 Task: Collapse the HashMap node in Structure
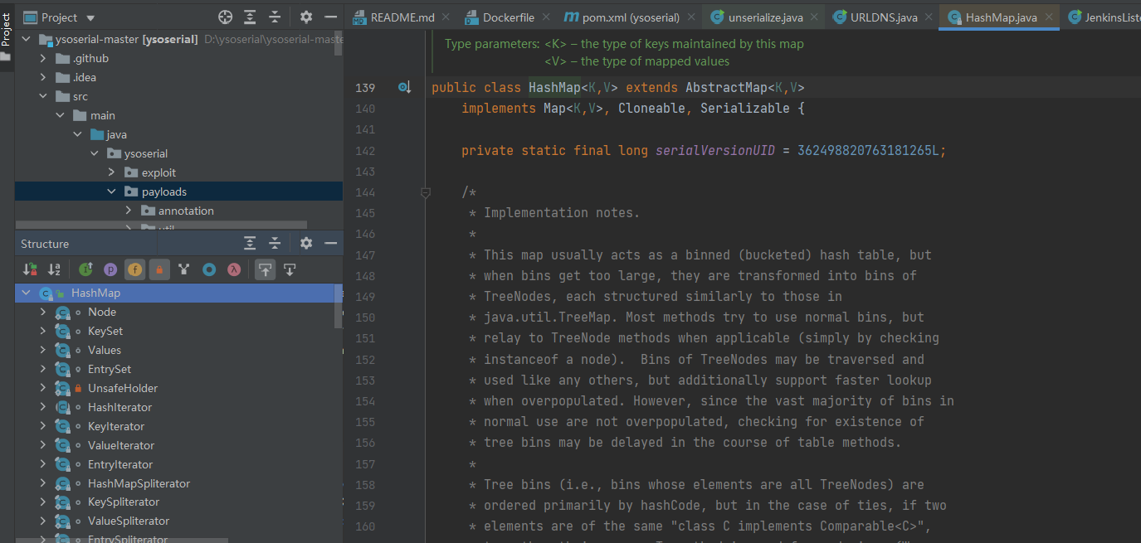click(x=26, y=293)
